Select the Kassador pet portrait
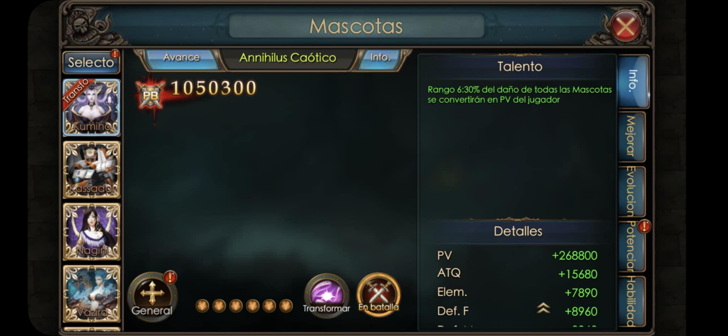This screenshot has height=336, width=728. (92, 170)
